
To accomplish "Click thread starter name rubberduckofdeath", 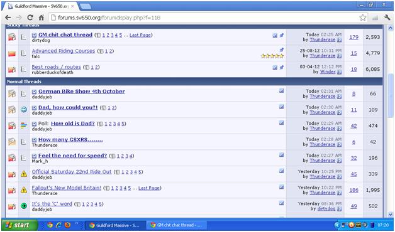I will [52, 72].
